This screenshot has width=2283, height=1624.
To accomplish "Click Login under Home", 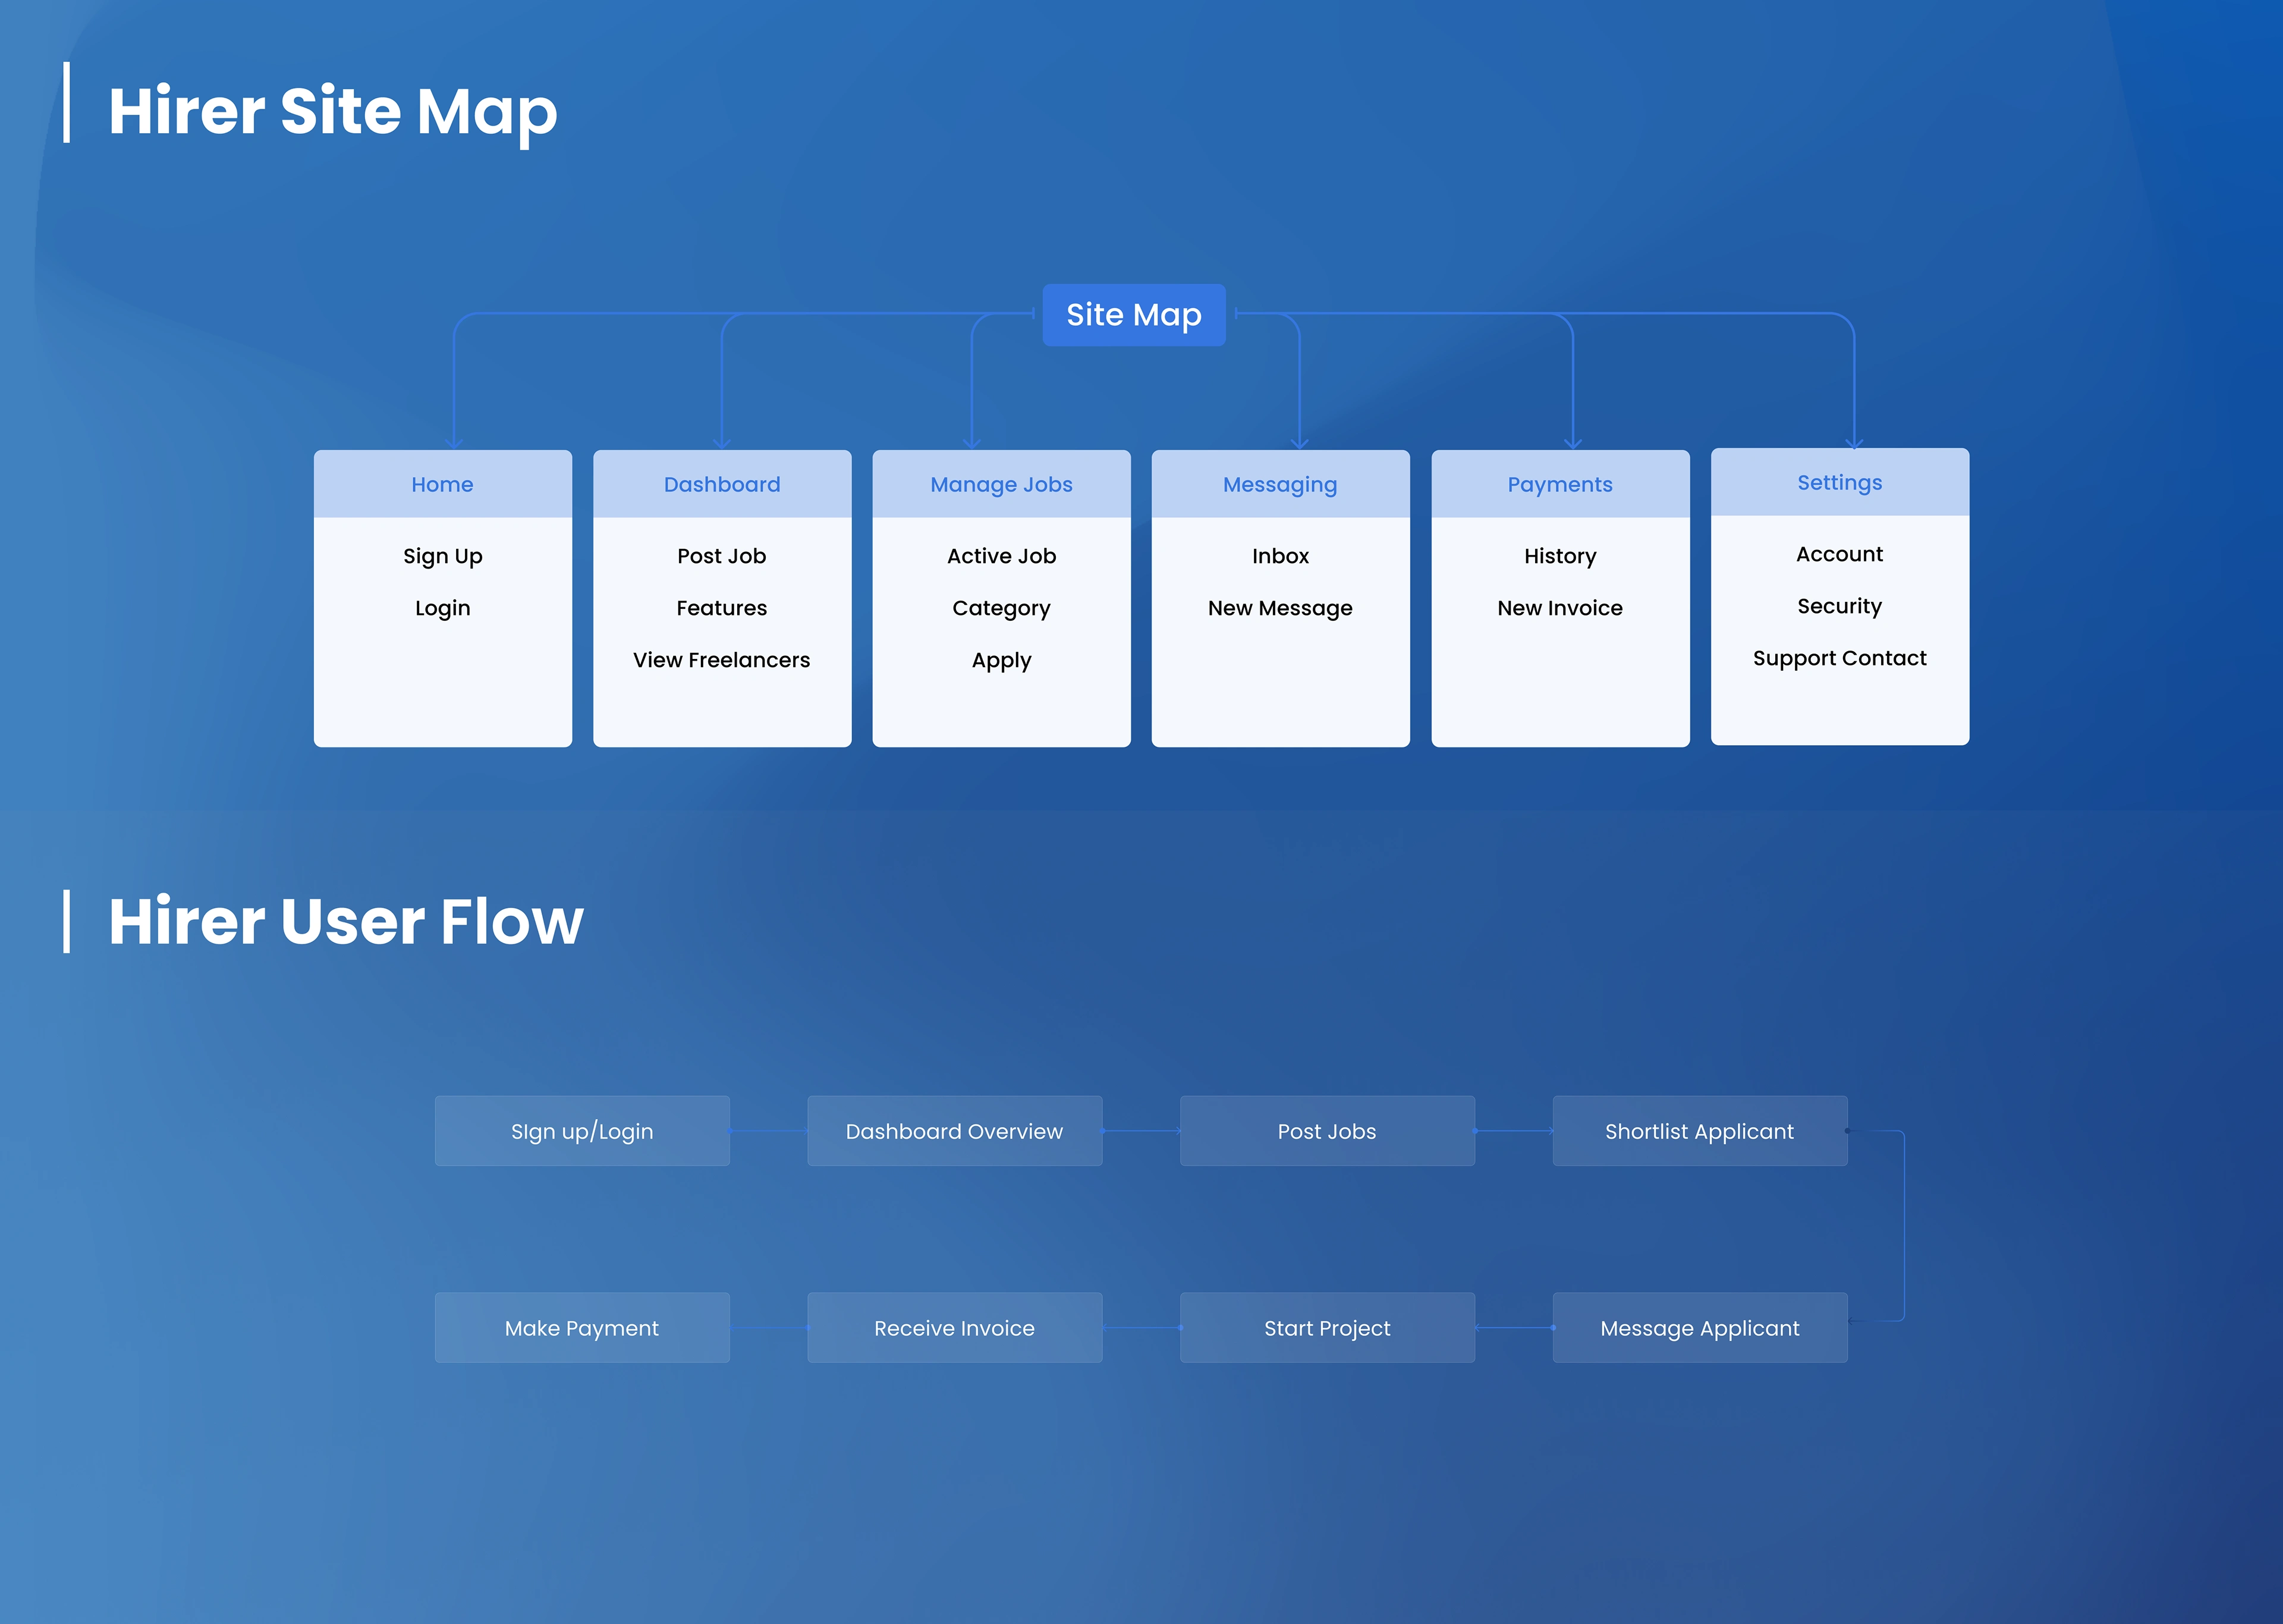I will [443, 608].
